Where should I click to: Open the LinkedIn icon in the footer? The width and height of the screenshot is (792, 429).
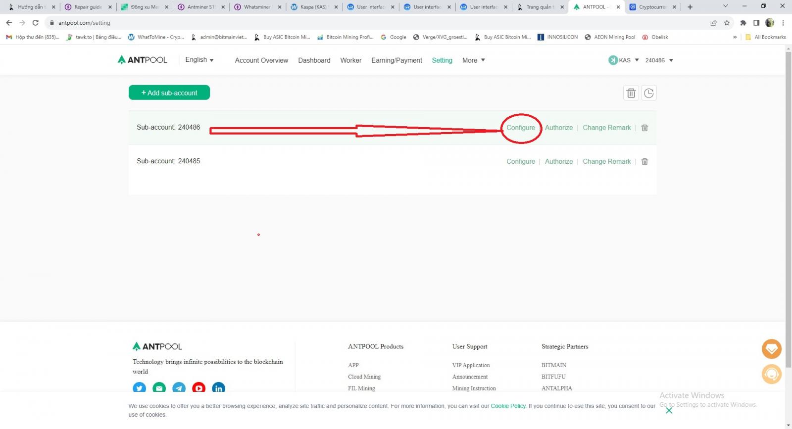coord(219,388)
